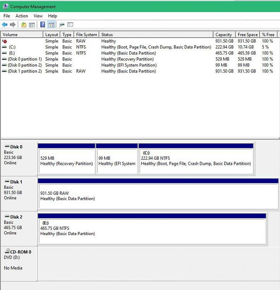This screenshot has height=290, width=280.
Task: Click the blue Help question mark icon
Action: tap(43, 25)
